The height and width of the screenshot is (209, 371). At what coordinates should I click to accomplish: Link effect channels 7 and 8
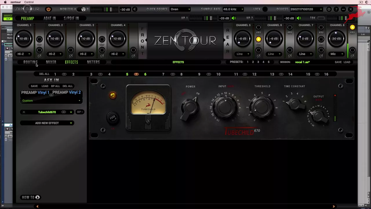[x=172, y=74]
